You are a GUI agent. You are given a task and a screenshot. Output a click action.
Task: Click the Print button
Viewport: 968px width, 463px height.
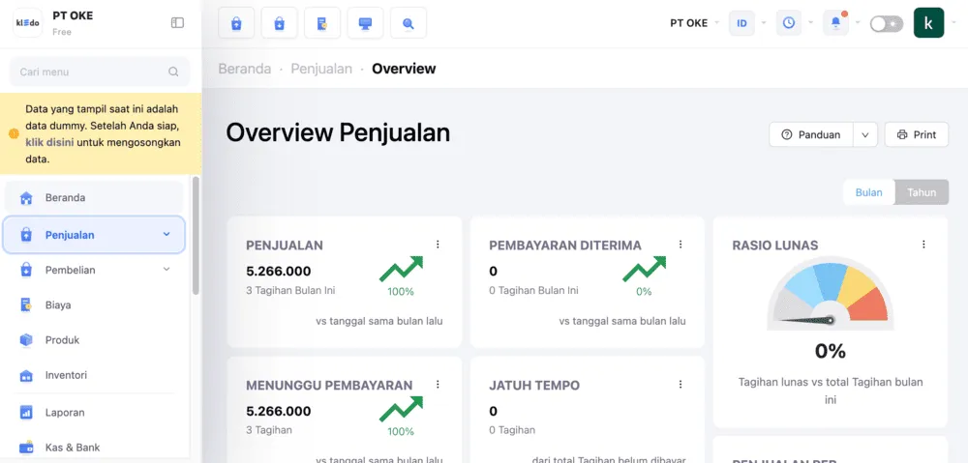[917, 134]
